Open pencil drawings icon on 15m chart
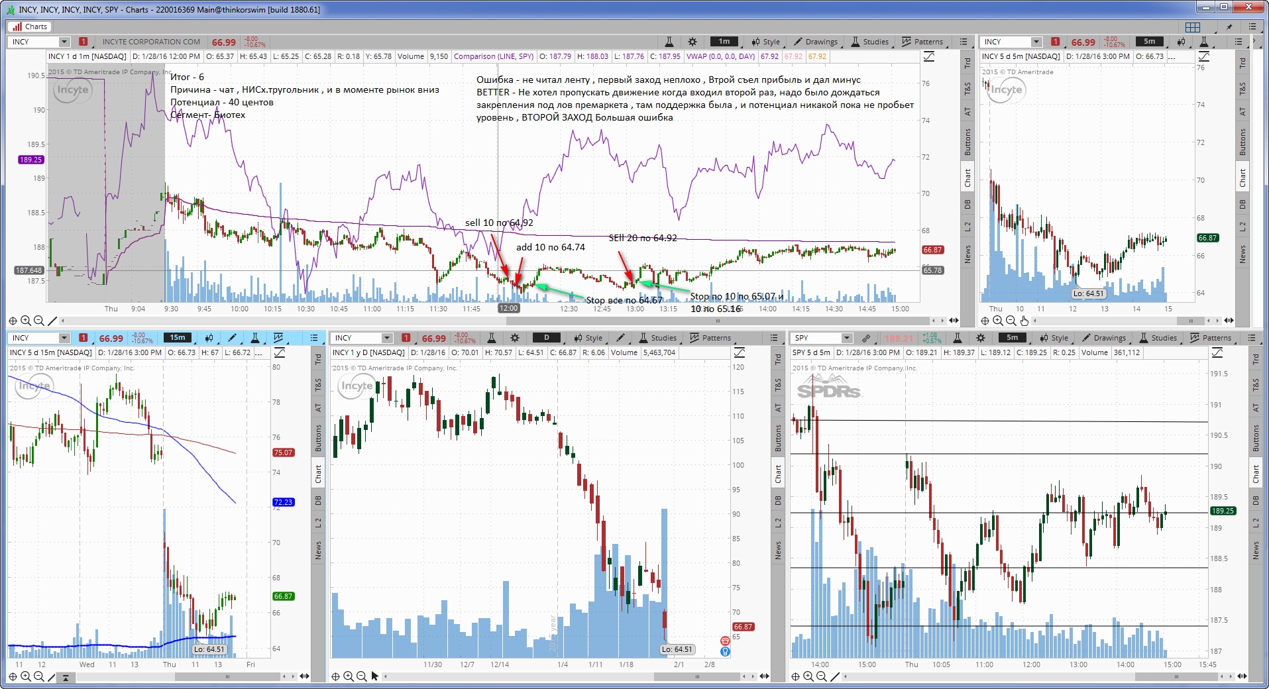1269x689 pixels. tap(232, 338)
